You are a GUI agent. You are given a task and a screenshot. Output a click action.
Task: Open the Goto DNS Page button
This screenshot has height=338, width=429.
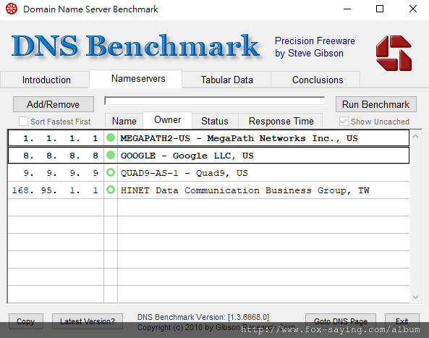341,321
